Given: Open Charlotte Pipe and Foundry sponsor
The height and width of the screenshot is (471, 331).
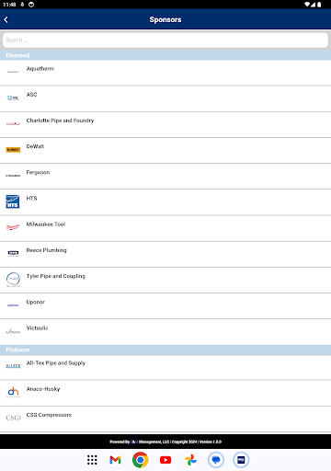Looking at the screenshot, I should coord(165,124).
